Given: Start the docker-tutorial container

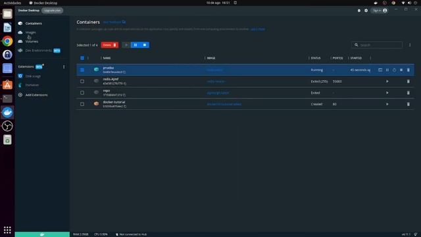Looking at the screenshot, I should point(387,104).
